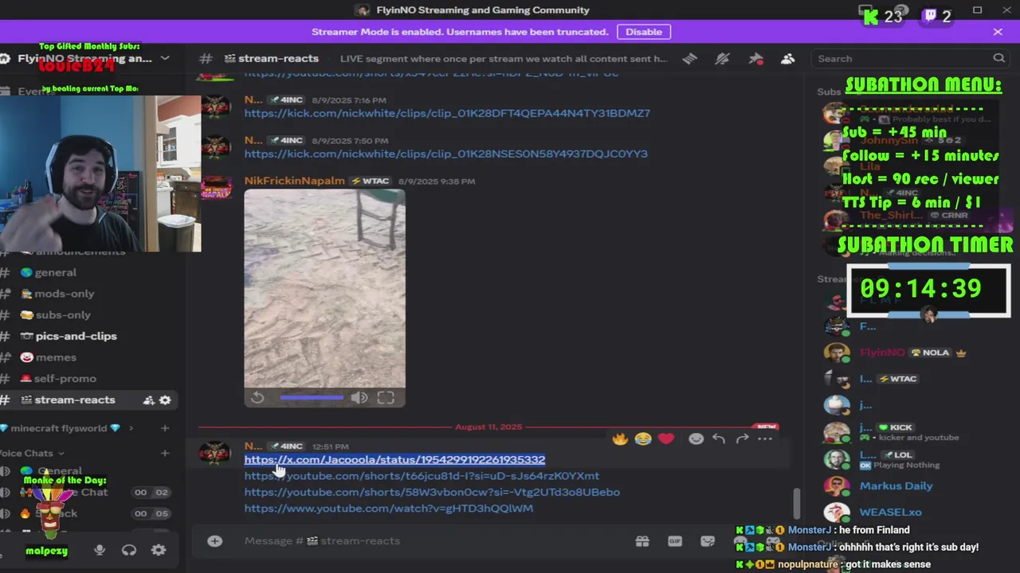Mute the video volume speaker icon

coord(359,397)
